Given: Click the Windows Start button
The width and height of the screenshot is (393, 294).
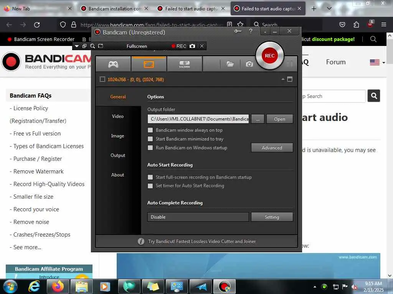Looking at the screenshot, I should [10, 286].
